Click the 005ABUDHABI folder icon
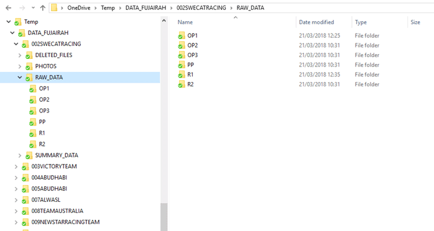Viewport: 434px width, 231px height. tap(25, 189)
